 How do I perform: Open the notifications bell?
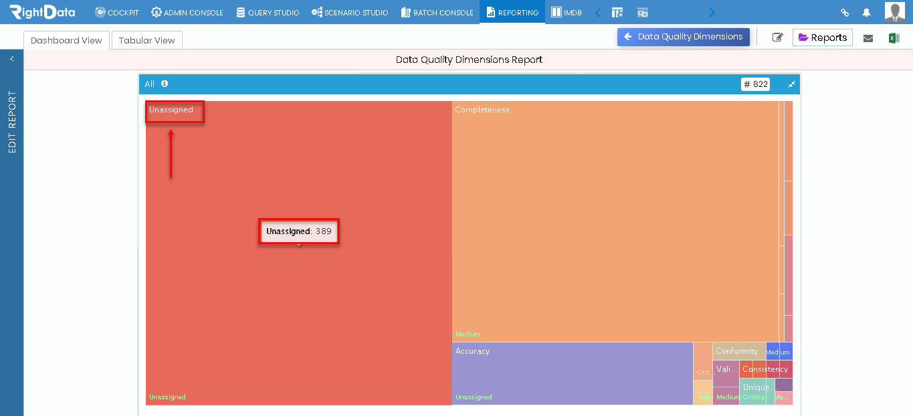pyautogui.click(x=866, y=13)
